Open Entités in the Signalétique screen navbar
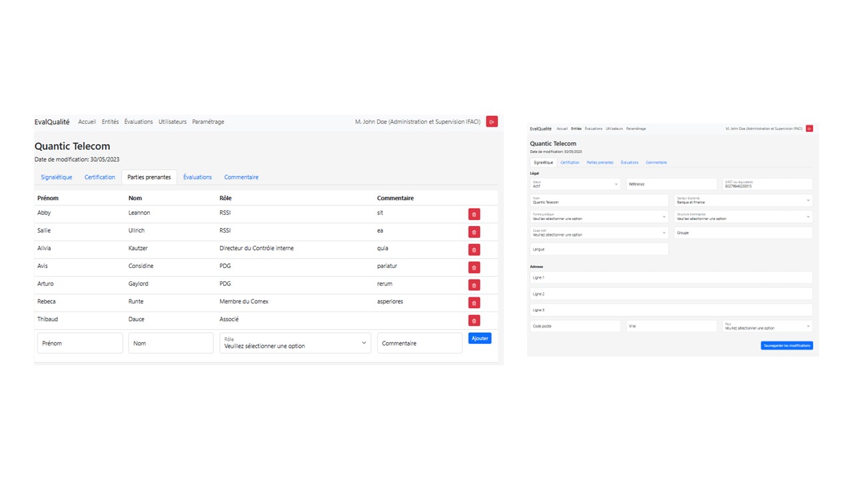 point(576,129)
